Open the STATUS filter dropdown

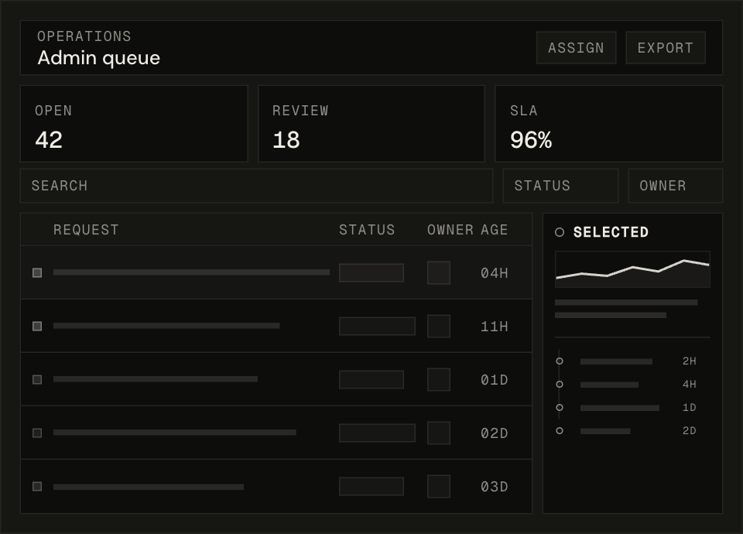pos(560,186)
